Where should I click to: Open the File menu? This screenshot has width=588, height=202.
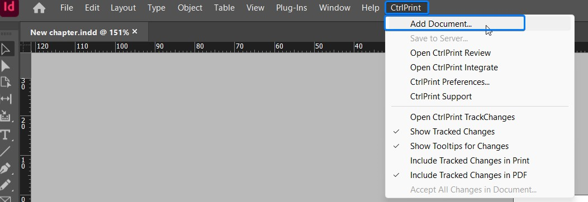pyautogui.click(x=67, y=7)
